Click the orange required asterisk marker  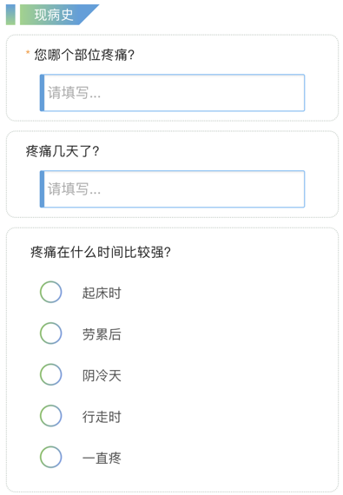pyautogui.click(x=28, y=52)
